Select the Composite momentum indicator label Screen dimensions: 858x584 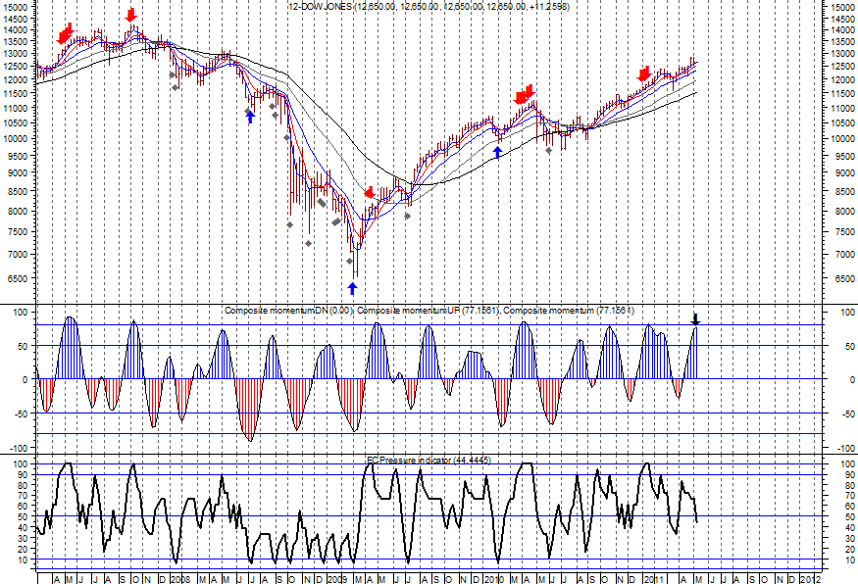click(429, 311)
